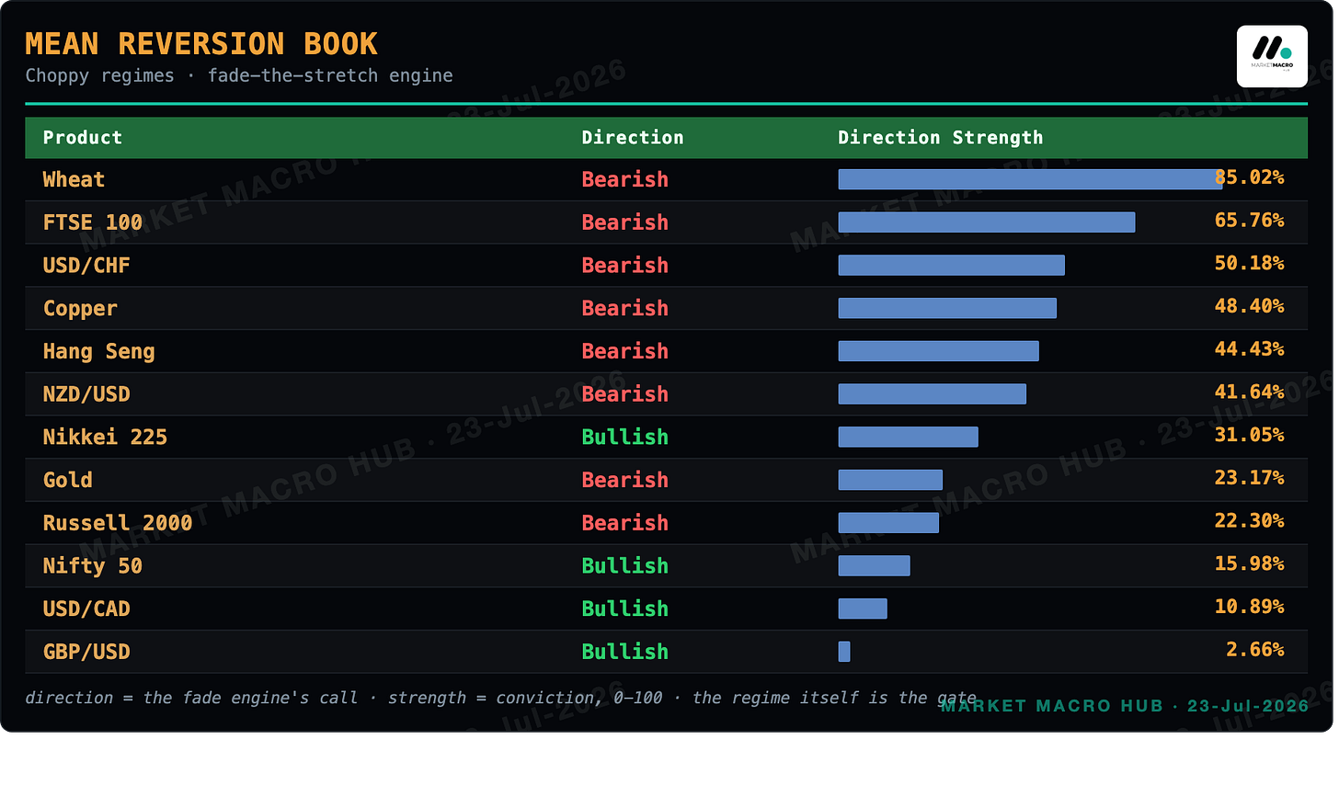Click the Direction column header
This screenshot has width=1339, height=785.
(x=633, y=138)
